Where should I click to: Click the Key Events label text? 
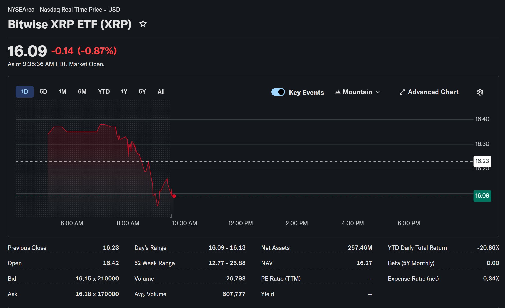tap(306, 92)
